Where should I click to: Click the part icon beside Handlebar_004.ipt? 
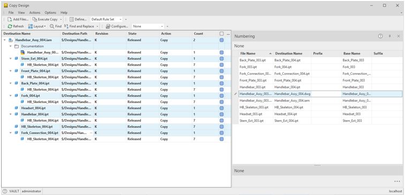coord(17,114)
